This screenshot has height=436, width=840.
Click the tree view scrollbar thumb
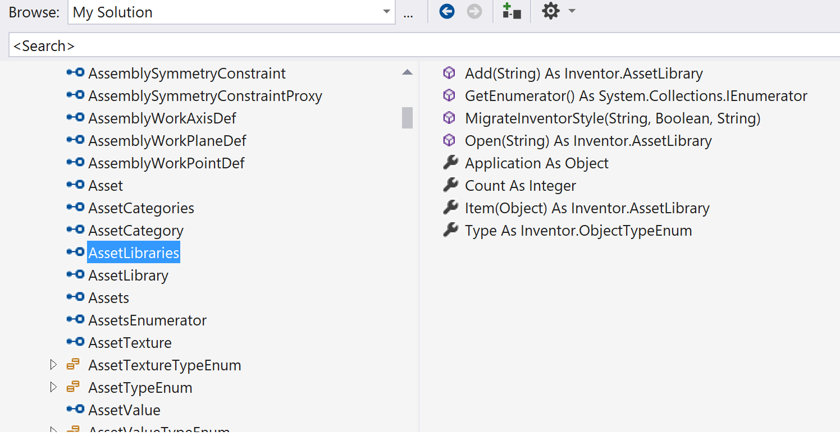[x=408, y=118]
